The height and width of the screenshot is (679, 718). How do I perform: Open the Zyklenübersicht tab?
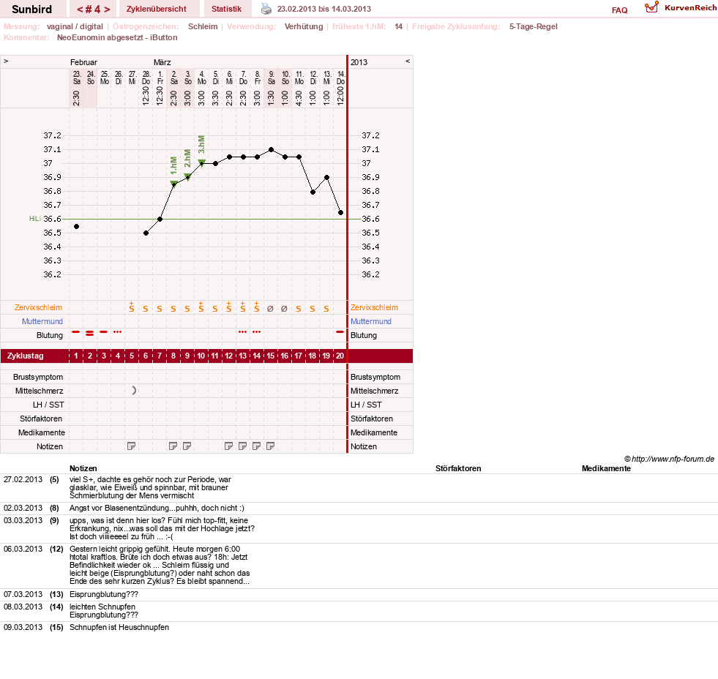point(157,10)
